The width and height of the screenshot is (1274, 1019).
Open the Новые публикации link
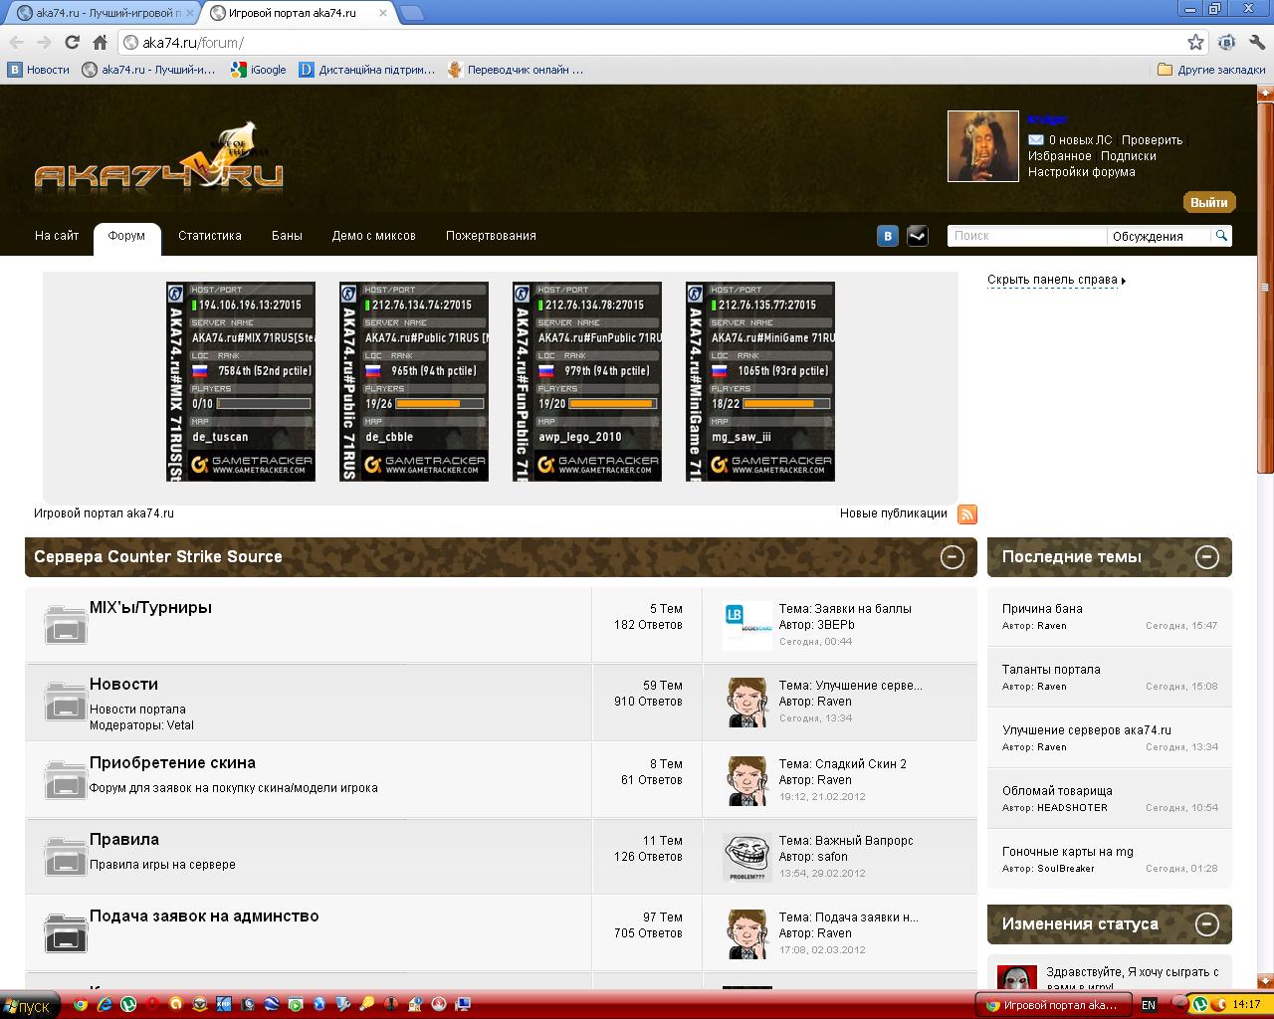[x=894, y=513]
